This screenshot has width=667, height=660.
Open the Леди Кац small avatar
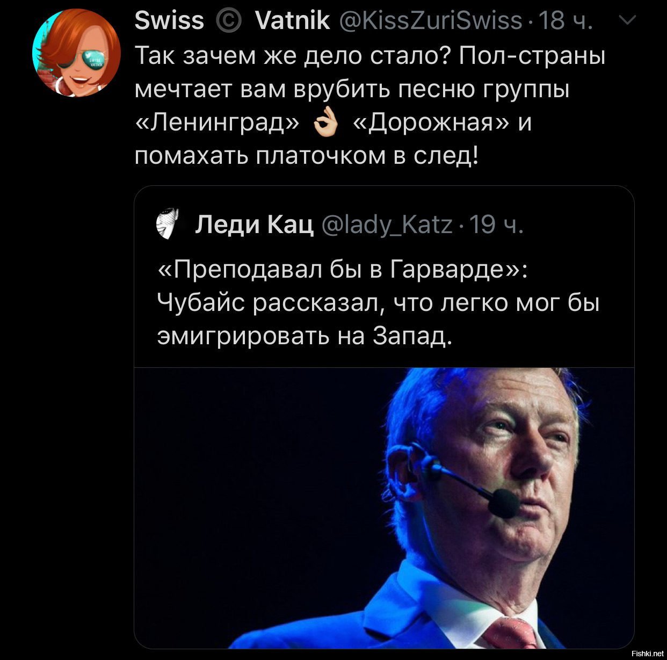[x=167, y=223]
